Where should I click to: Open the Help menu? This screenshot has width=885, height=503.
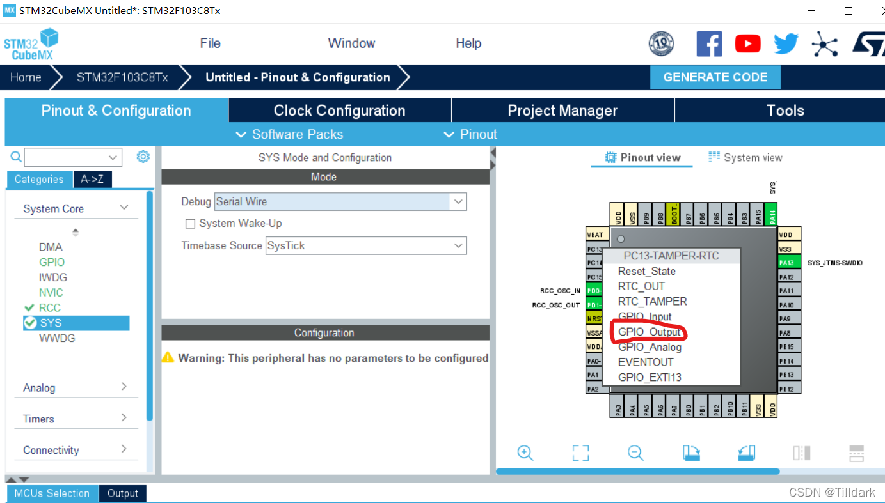(468, 43)
